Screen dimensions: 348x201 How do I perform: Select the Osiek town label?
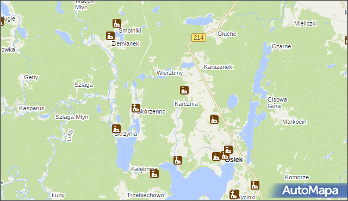(x=234, y=160)
